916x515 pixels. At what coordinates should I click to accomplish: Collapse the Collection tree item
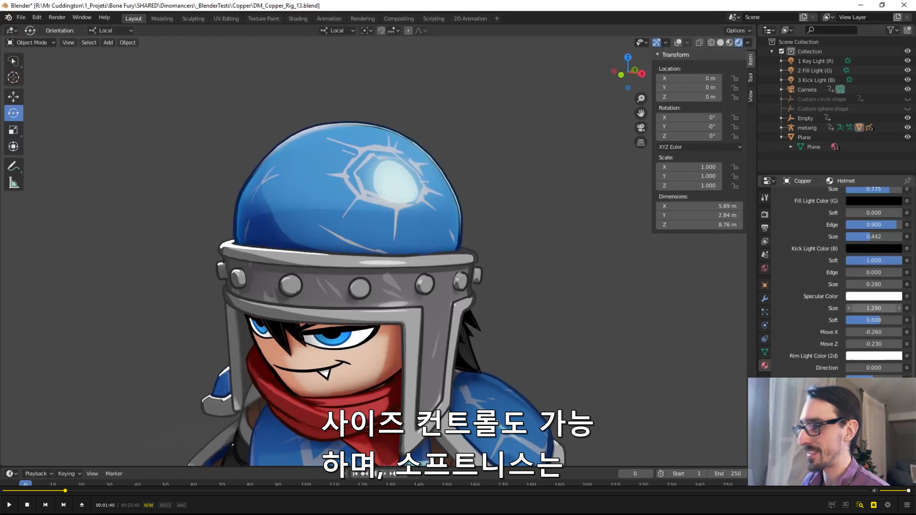click(772, 51)
